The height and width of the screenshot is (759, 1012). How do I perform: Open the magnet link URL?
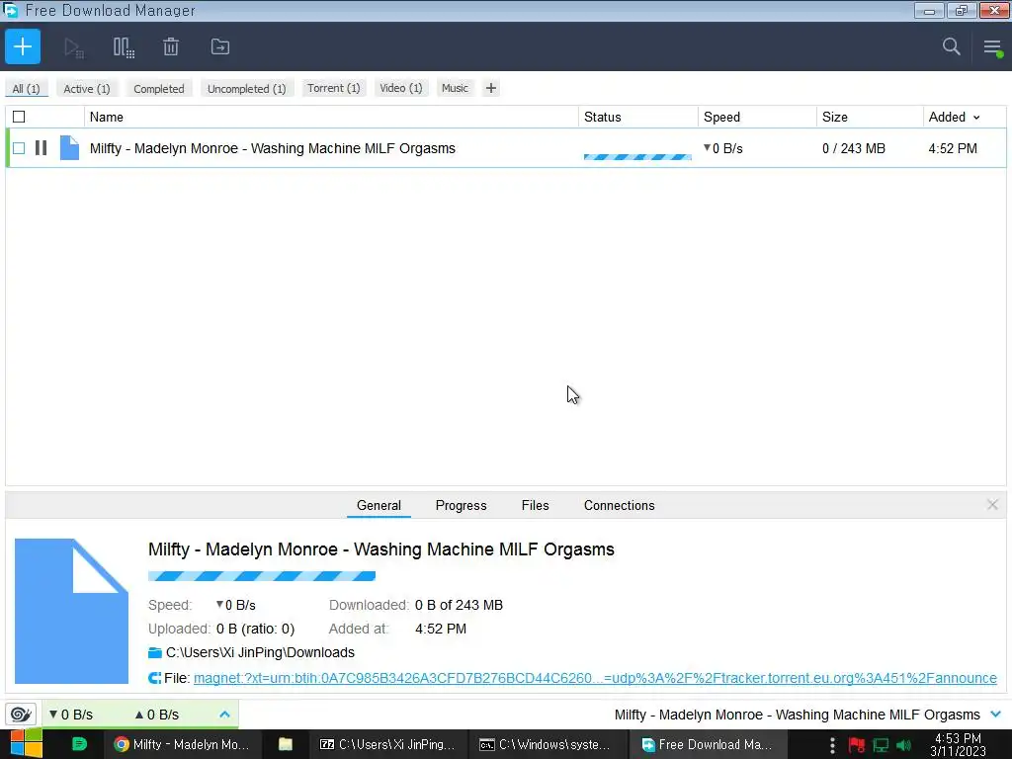[595, 678]
